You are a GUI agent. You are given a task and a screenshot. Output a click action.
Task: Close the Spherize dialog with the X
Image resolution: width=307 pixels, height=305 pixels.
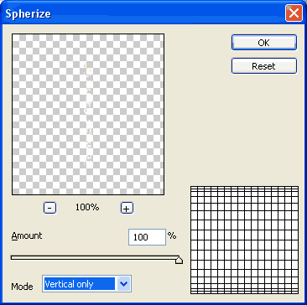click(294, 13)
